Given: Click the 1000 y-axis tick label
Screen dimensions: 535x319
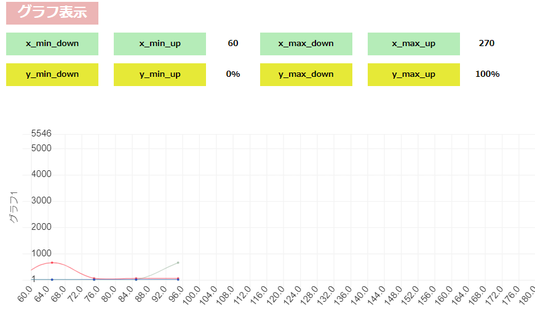Looking at the screenshot, I should tap(41, 253).
